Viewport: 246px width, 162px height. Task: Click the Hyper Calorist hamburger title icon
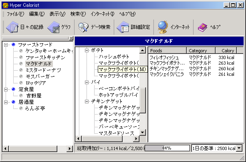pyautogui.click(x=5, y=5)
